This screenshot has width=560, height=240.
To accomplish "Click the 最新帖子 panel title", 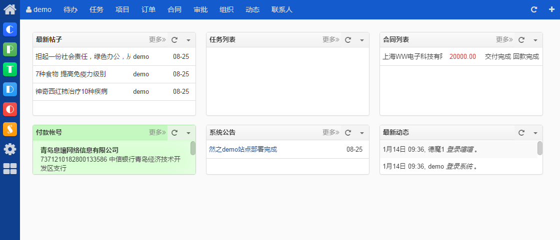I will click(x=49, y=39).
